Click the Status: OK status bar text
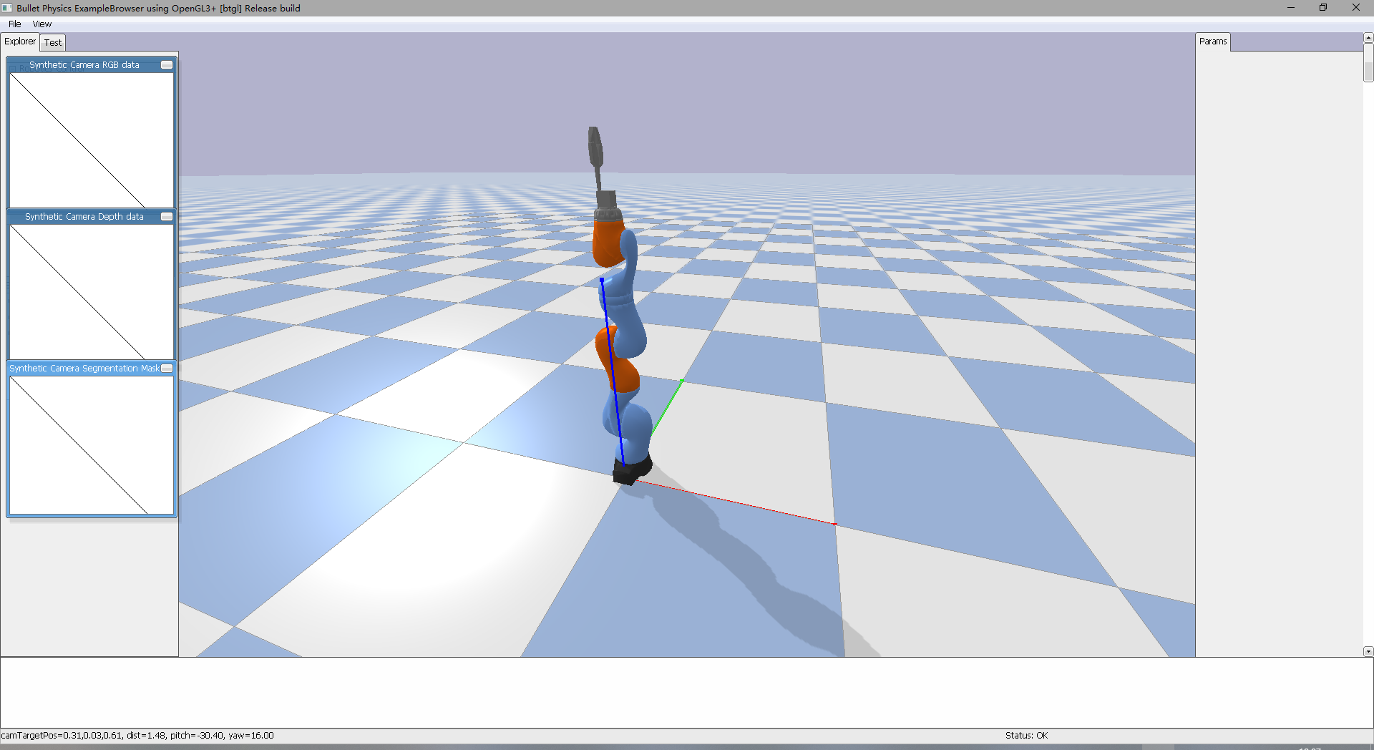The height and width of the screenshot is (750, 1374). (1026, 735)
